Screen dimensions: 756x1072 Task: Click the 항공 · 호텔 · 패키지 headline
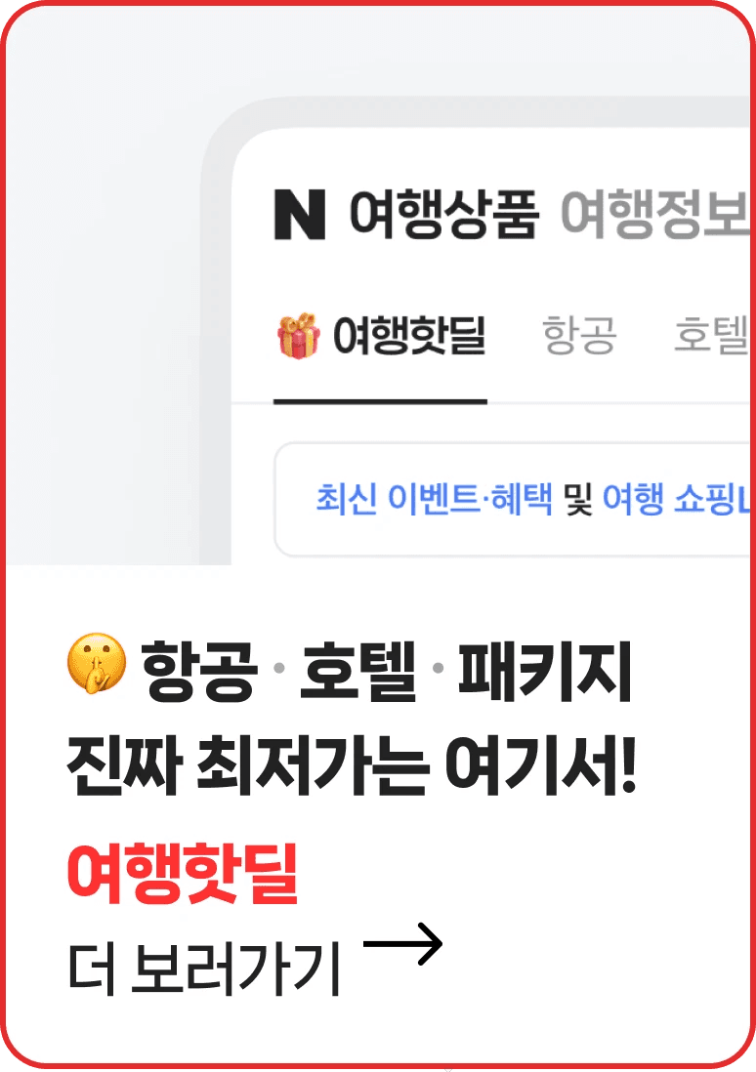point(386,672)
